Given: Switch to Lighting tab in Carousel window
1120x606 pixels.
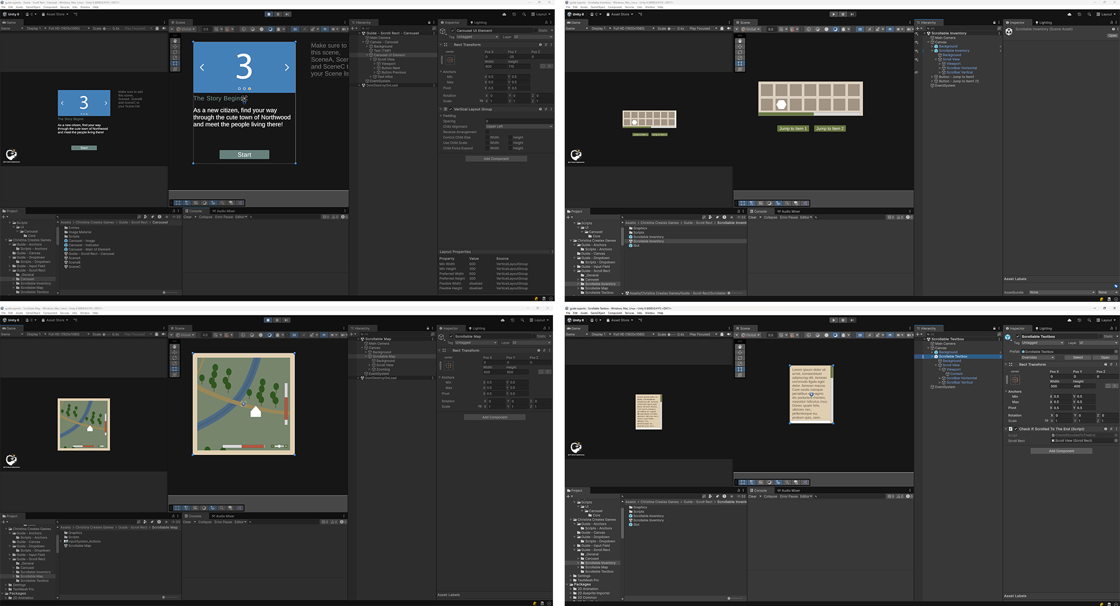Looking at the screenshot, I should (479, 23).
